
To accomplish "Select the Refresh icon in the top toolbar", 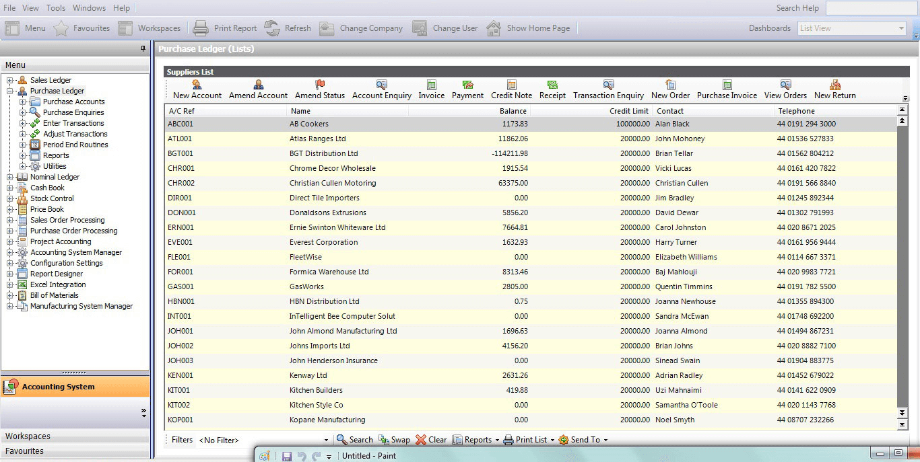I will click(289, 28).
